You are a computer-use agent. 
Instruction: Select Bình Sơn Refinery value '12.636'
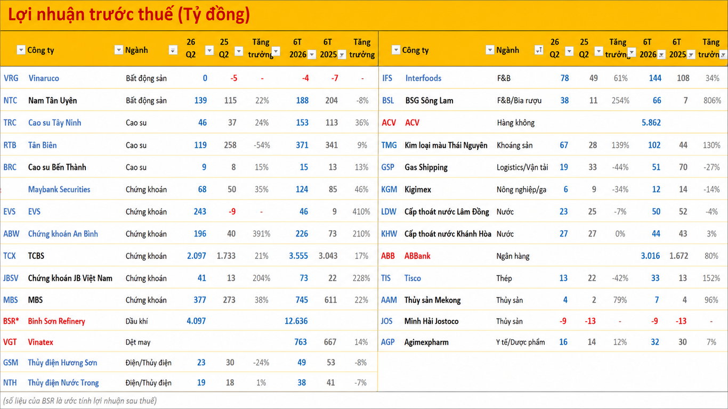pyautogui.click(x=296, y=321)
